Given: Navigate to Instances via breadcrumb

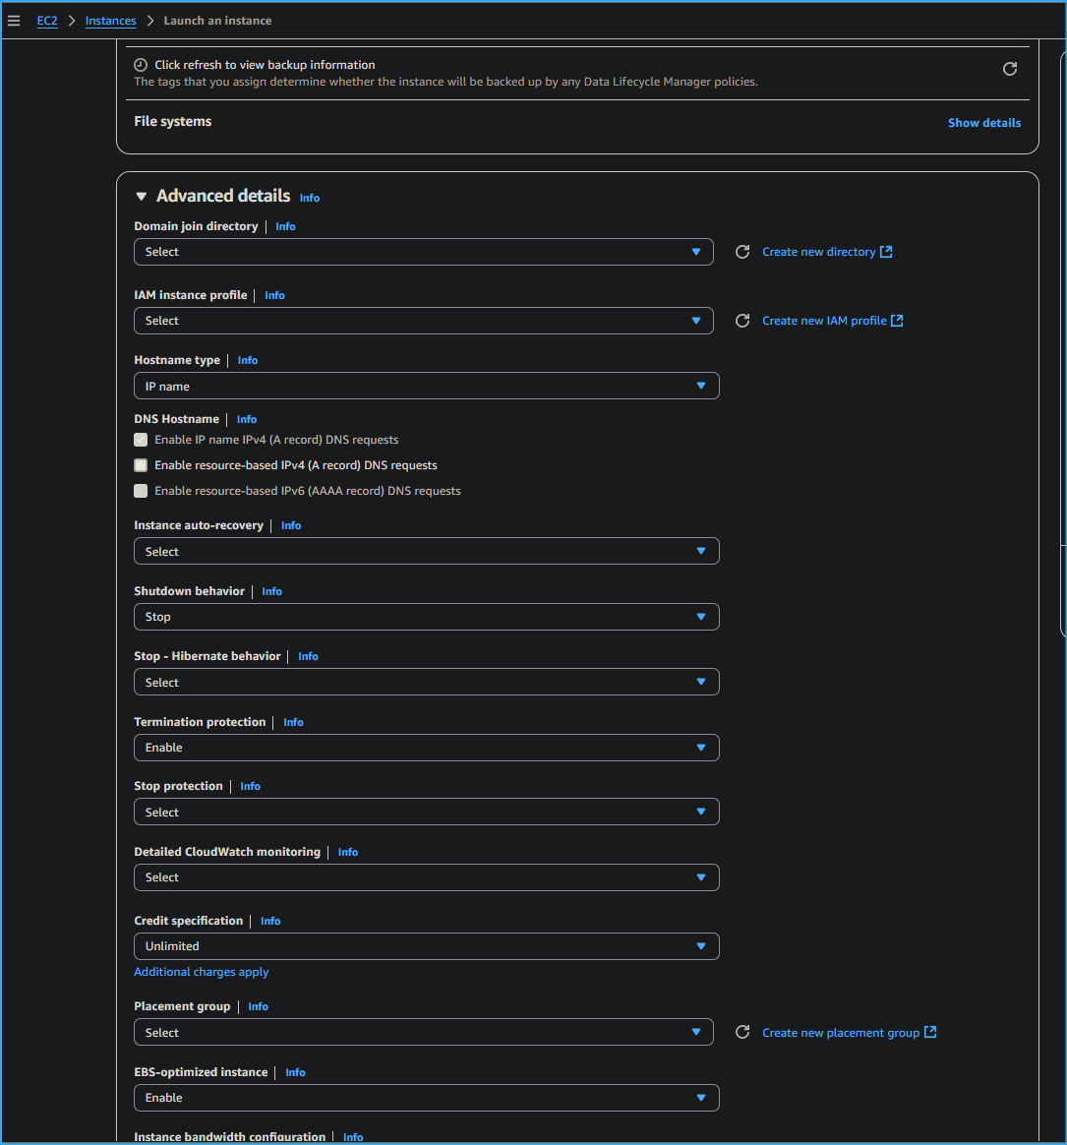Looking at the screenshot, I should tap(110, 20).
